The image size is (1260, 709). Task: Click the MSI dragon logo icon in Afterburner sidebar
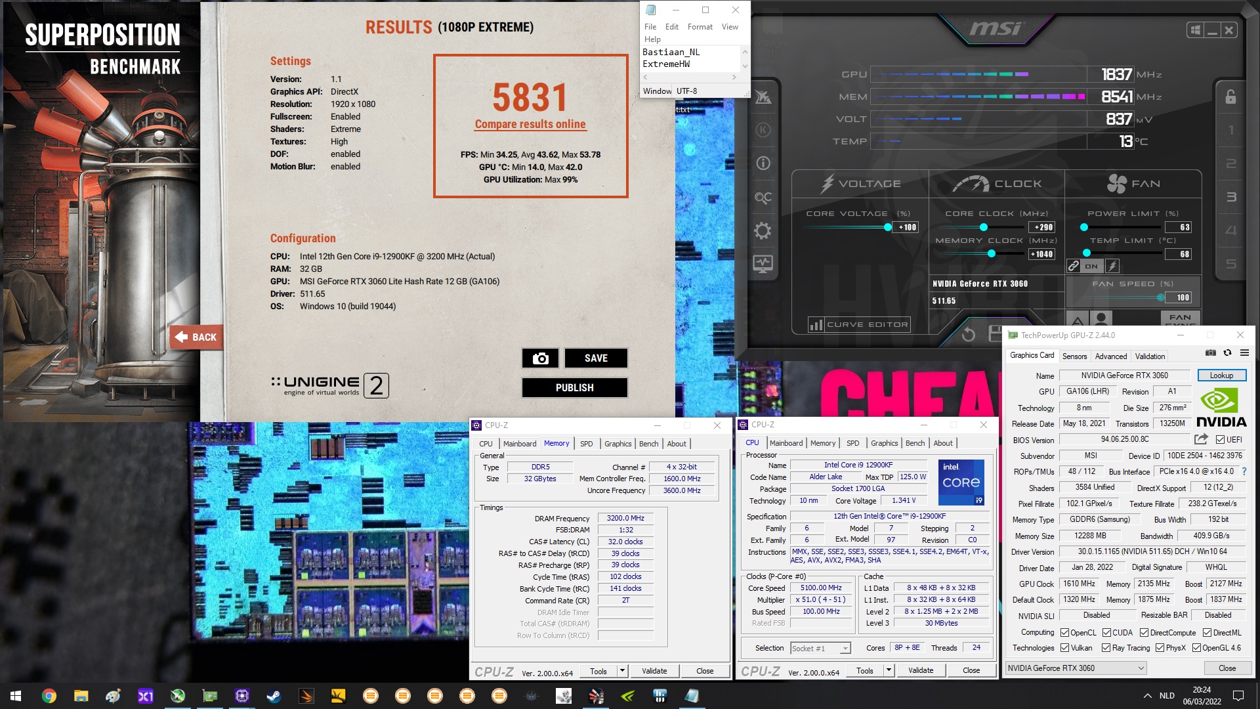point(763,97)
